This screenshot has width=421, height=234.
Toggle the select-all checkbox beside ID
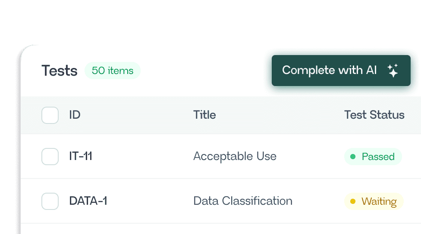(x=50, y=115)
